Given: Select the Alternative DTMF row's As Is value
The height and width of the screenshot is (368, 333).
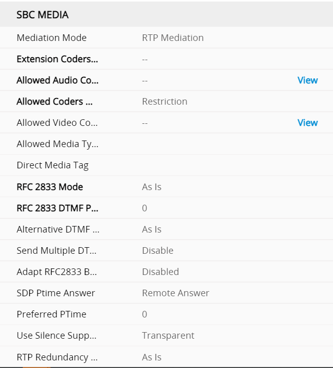Looking at the screenshot, I should coord(152,229).
